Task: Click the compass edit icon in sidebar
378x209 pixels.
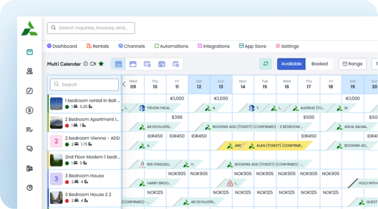Action: point(30,91)
